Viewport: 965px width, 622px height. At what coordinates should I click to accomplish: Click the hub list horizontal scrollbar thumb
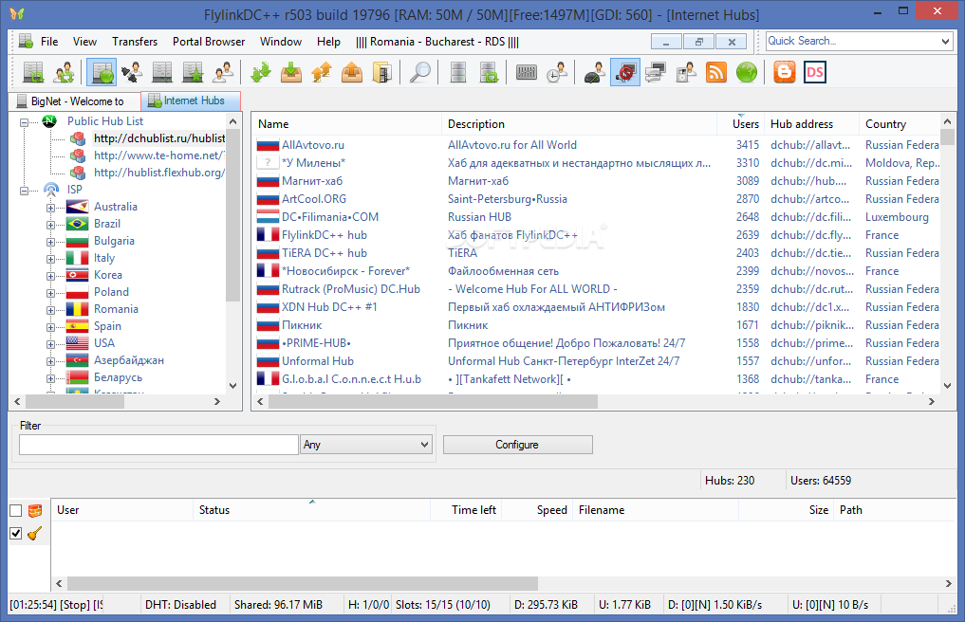(x=433, y=401)
